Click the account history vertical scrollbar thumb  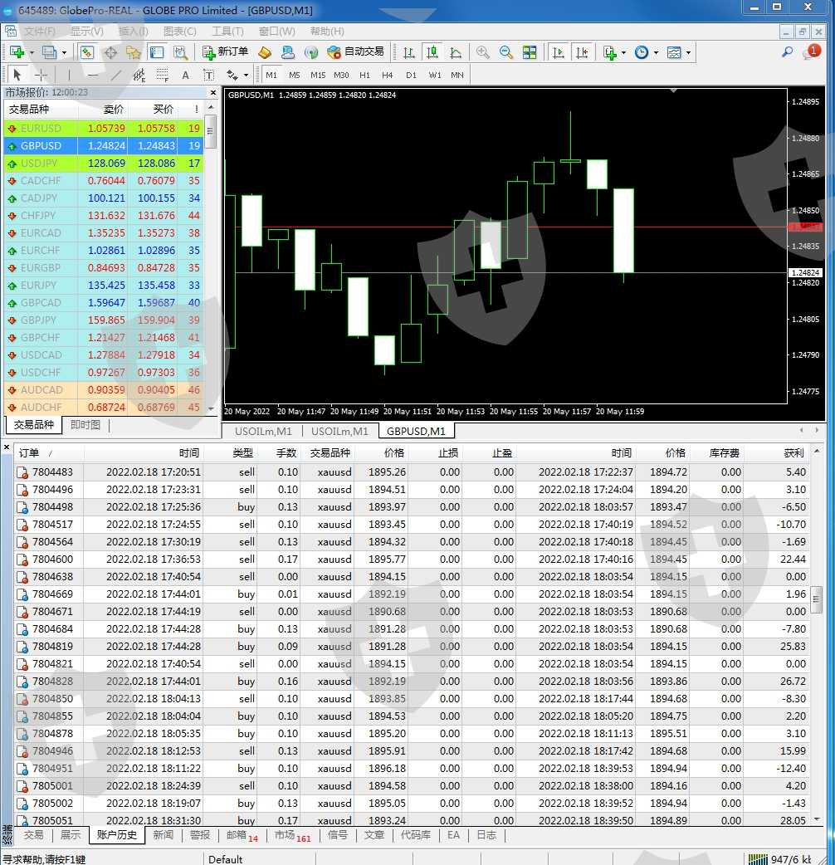tap(816, 597)
